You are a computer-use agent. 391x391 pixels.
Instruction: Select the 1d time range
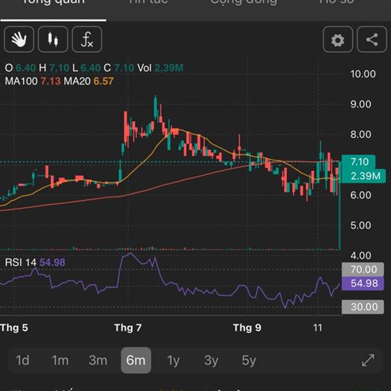pyautogui.click(x=22, y=360)
